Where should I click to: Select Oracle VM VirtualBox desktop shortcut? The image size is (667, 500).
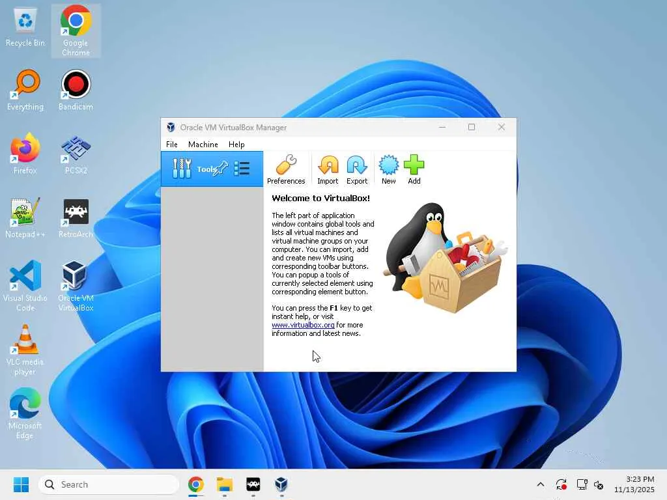(x=76, y=286)
